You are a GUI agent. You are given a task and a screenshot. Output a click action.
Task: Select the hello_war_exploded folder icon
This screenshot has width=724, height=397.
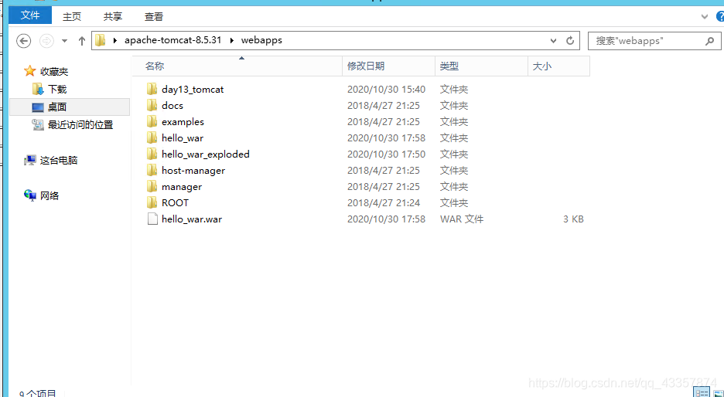tap(152, 154)
